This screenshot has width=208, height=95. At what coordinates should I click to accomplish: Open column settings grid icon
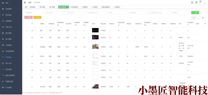pyautogui.click(x=203, y=18)
